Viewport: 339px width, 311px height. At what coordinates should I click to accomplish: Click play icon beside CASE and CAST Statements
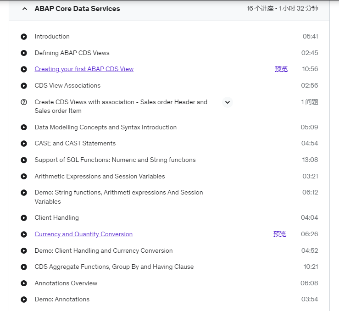tap(24, 144)
